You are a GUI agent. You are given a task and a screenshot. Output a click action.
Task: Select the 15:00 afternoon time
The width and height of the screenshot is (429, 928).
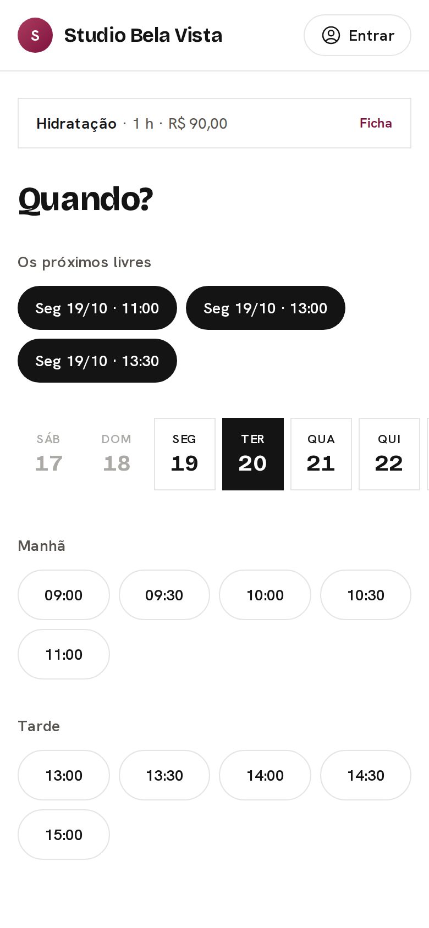tap(64, 835)
